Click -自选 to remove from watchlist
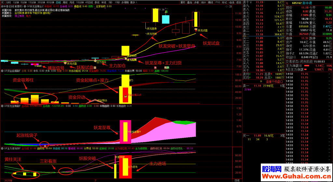Image resolution: width=333 pixels, height=182 pixels. [232, 3]
